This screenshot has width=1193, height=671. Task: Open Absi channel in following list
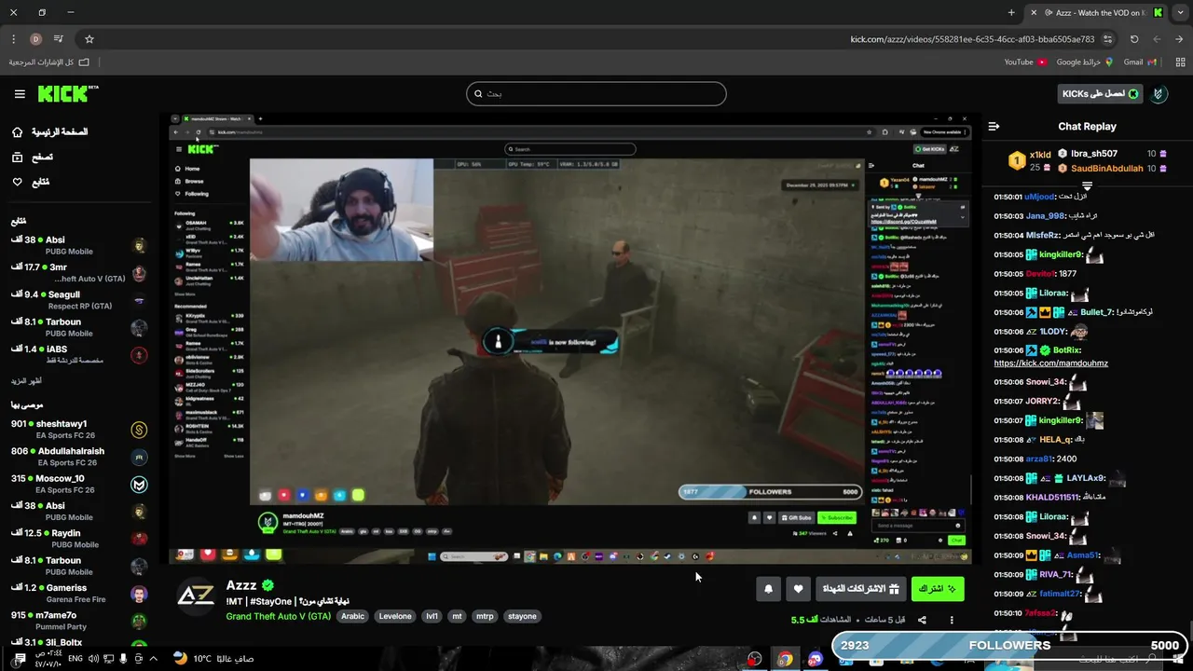coord(79,245)
